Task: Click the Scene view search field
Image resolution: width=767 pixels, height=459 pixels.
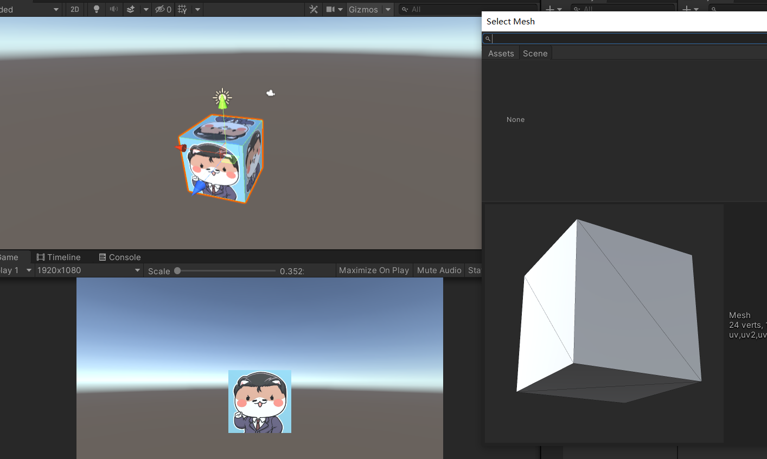Action: 467,9
